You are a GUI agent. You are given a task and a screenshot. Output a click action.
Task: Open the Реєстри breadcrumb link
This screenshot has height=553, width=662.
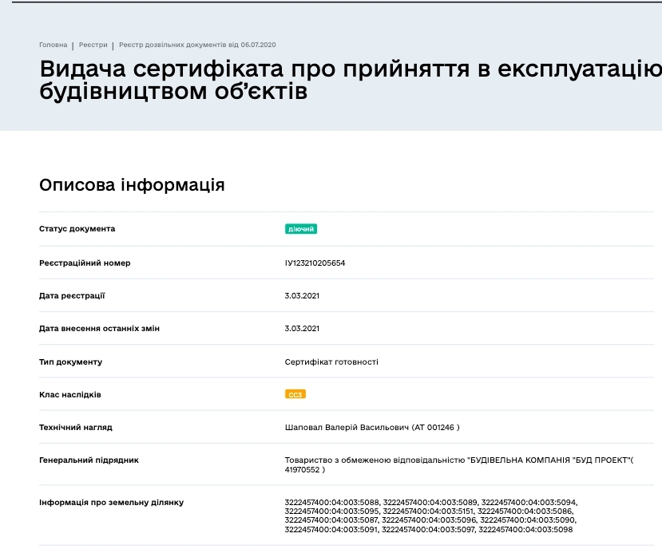click(93, 45)
